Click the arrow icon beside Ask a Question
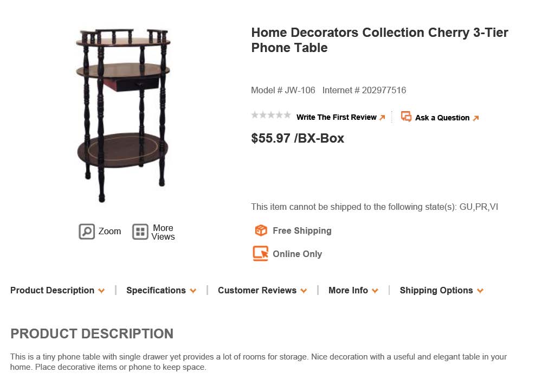The image size is (535, 385). pos(476,118)
